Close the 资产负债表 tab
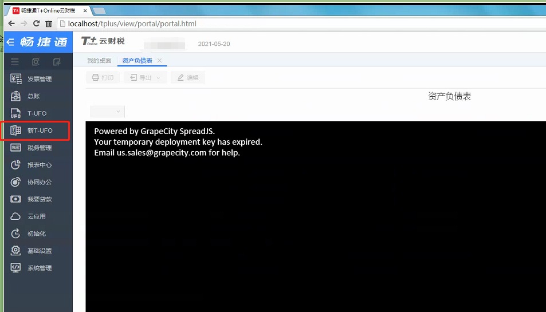 pos(159,61)
